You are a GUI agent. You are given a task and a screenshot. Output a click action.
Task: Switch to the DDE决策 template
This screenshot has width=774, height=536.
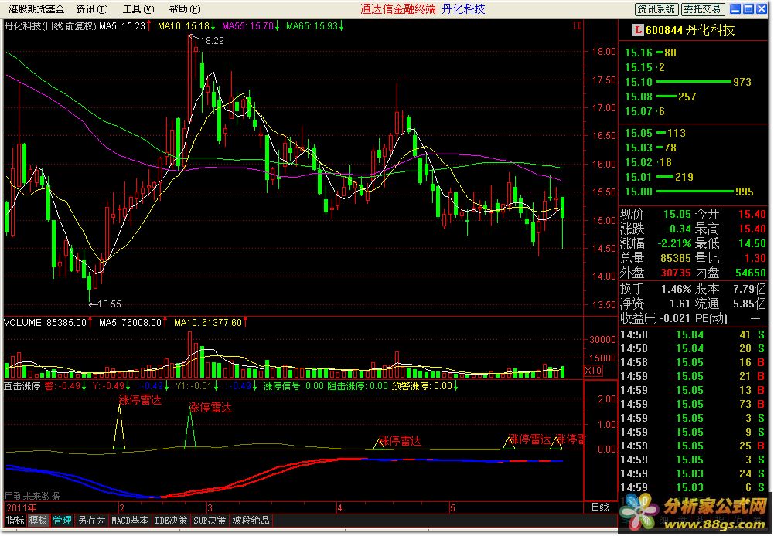tap(171, 521)
